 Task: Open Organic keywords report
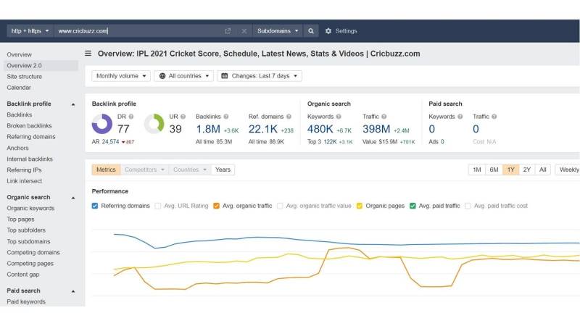click(30, 209)
